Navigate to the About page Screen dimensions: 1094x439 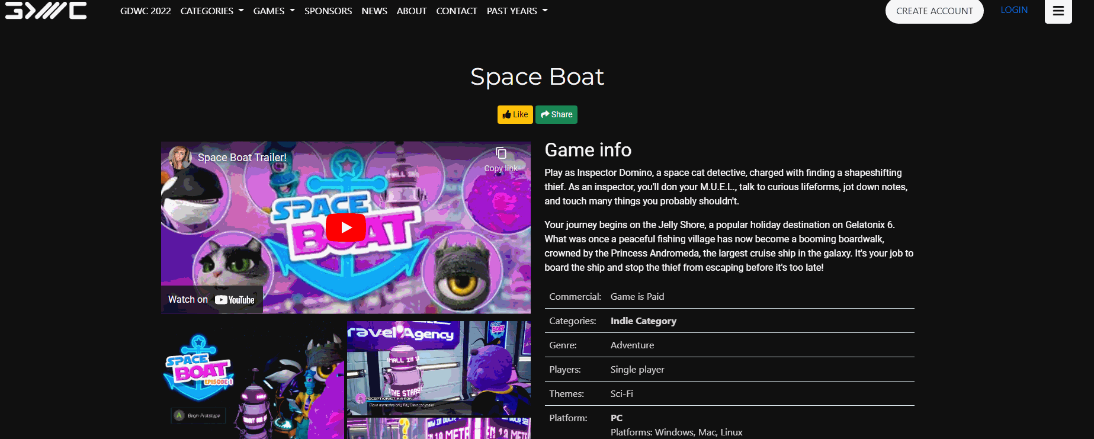click(412, 11)
